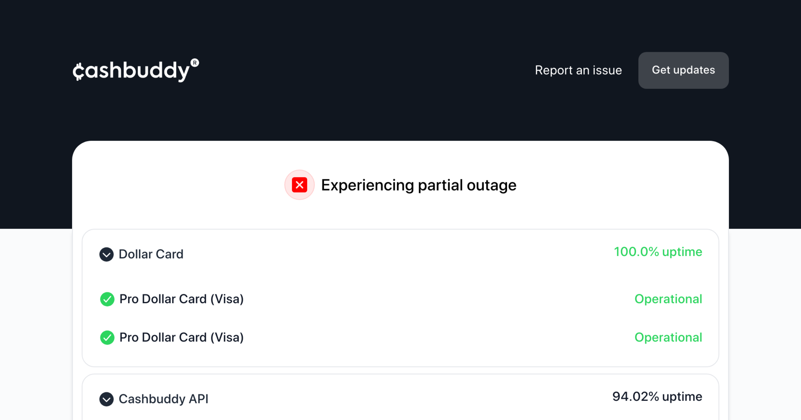801x420 pixels.
Task: Collapse the Dollar Card section via chevron
Action: tap(106, 254)
